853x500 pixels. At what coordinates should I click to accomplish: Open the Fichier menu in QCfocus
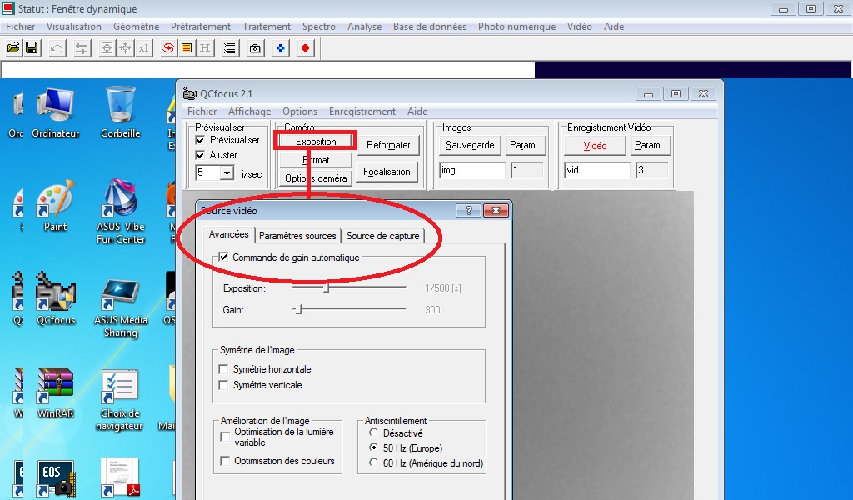point(202,112)
